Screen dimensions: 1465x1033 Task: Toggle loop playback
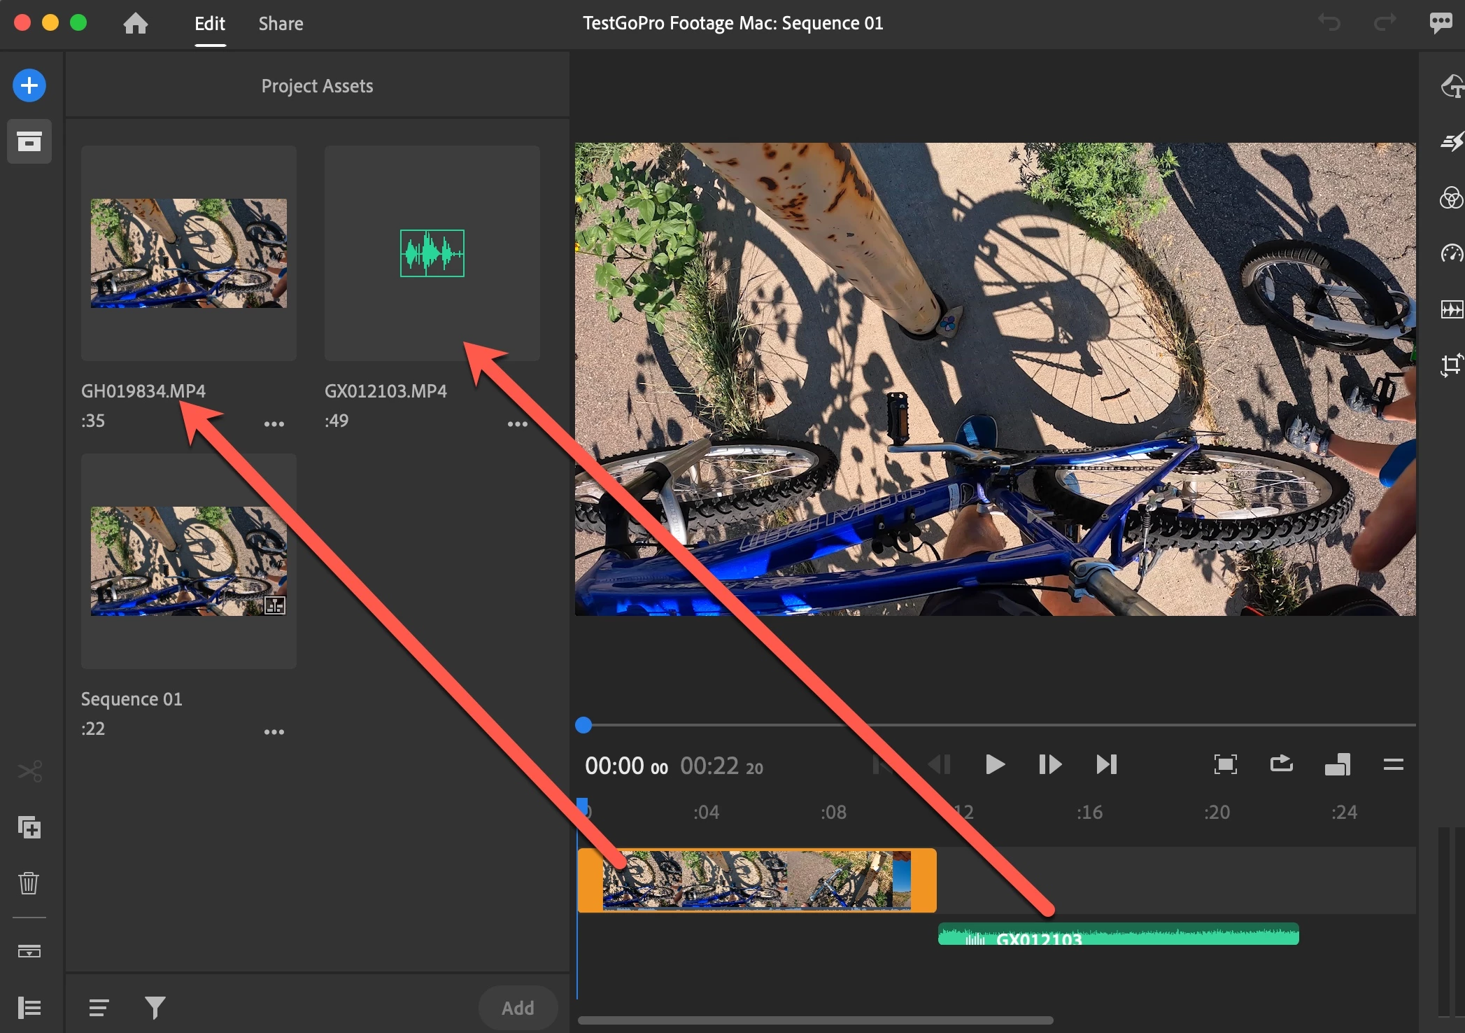point(1281,764)
